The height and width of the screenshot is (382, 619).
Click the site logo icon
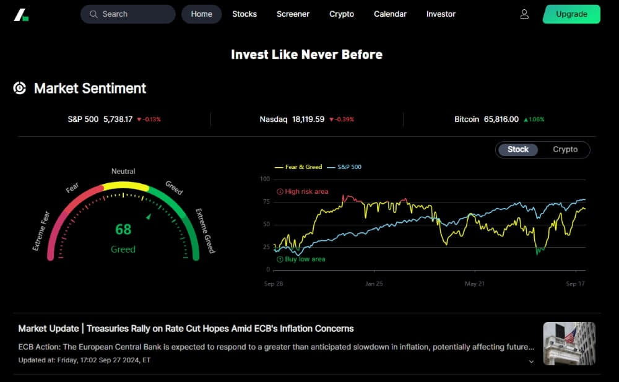pos(22,14)
